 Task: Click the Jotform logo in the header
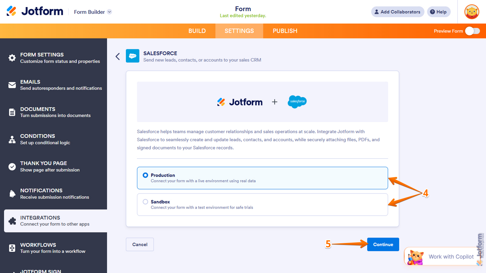[x=35, y=11]
